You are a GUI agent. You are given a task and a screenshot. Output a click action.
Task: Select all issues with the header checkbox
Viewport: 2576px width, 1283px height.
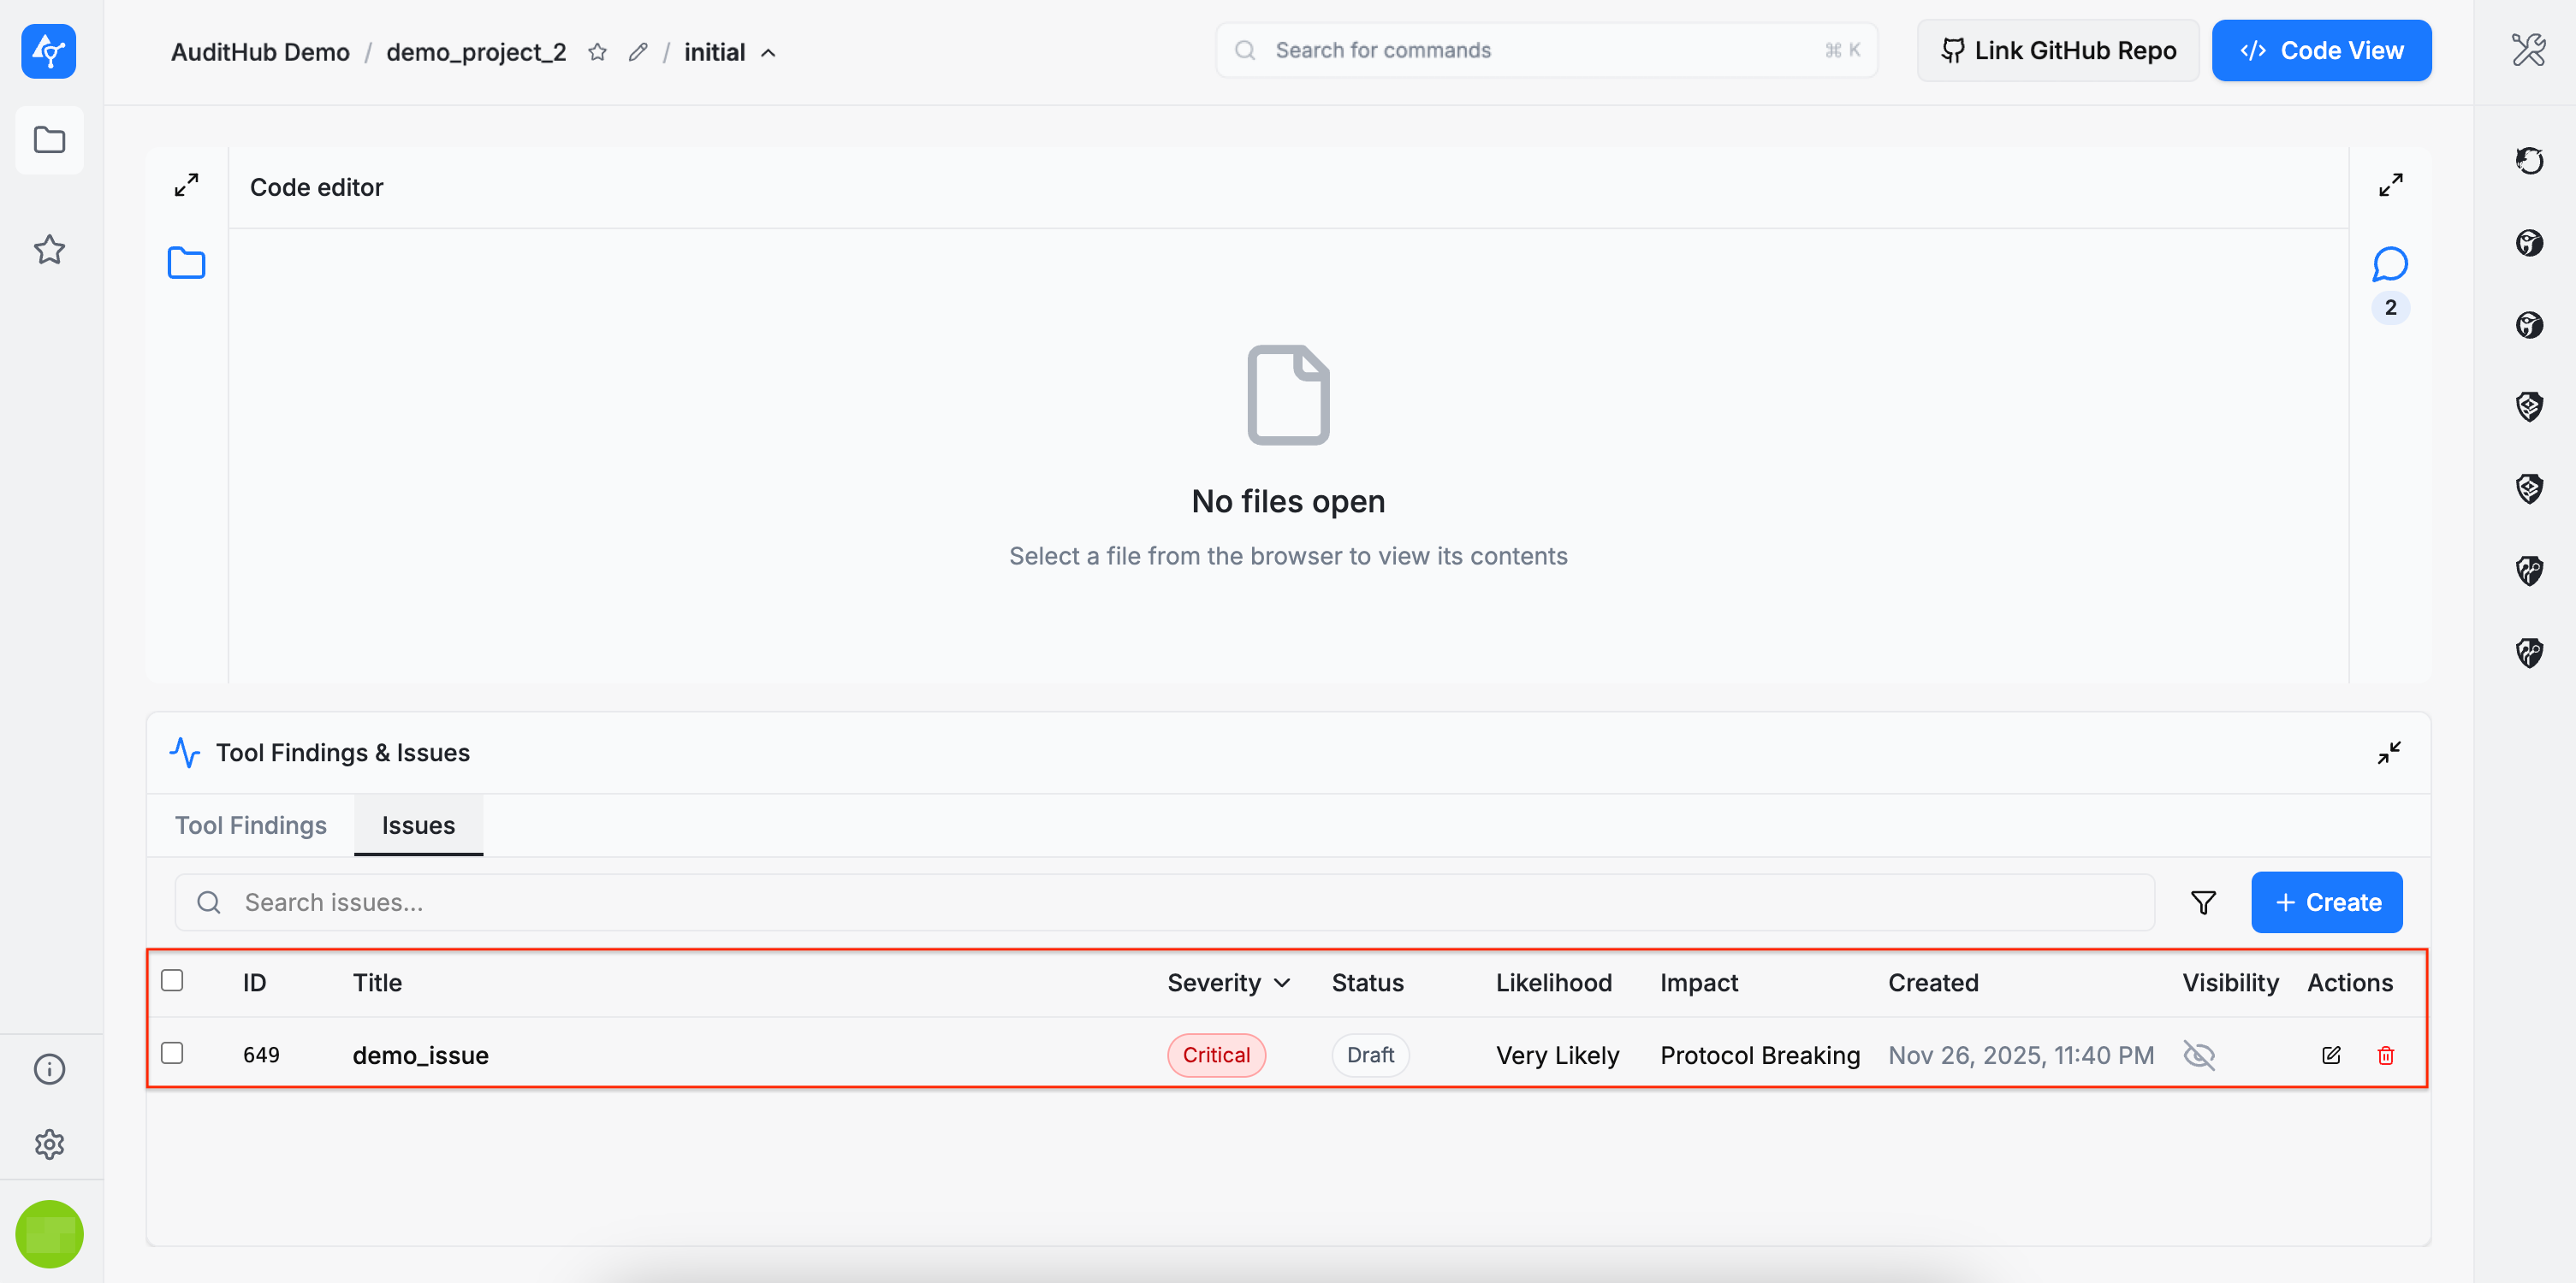[172, 980]
